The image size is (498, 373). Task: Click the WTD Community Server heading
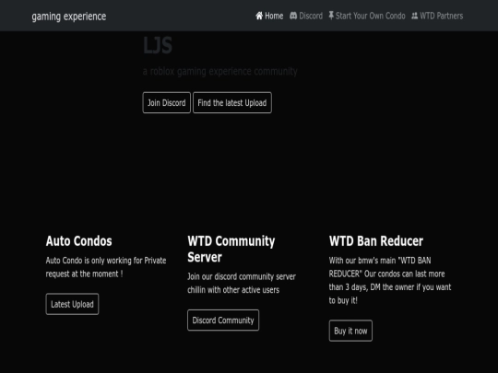point(231,249)
